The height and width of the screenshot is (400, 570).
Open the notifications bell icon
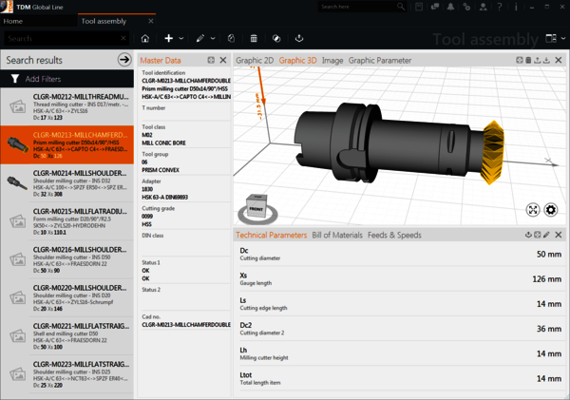450,7
